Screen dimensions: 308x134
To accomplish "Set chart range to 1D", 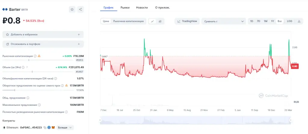I will point(252,21).
